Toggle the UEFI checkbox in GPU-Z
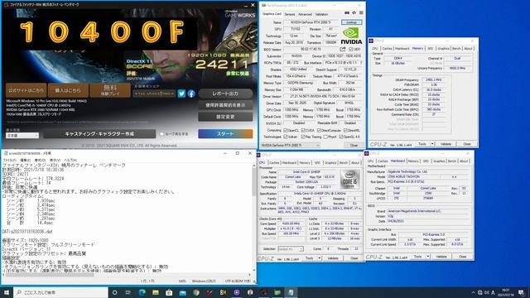 (x=350, y=50)
